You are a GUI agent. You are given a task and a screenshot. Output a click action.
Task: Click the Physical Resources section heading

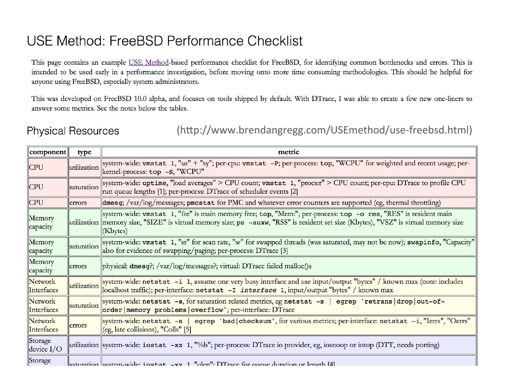73,131
